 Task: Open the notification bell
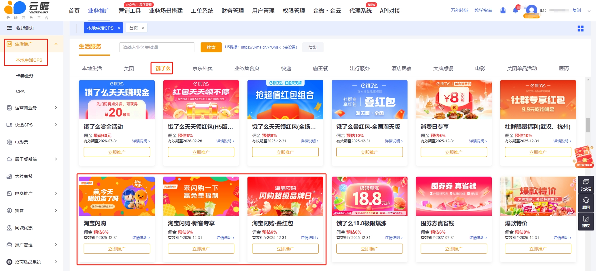tap(515, 10)
